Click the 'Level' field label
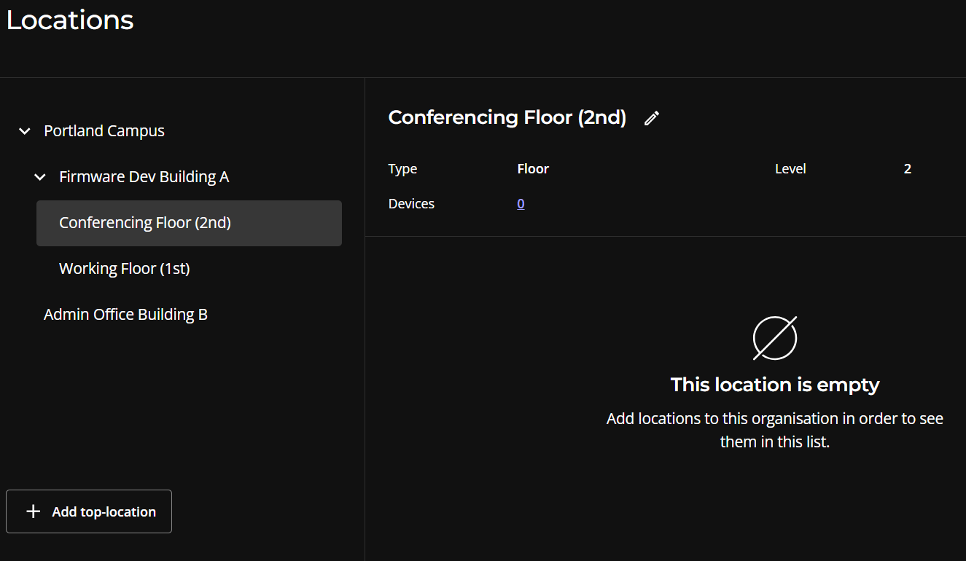Screen dimensions: 966x561 tap(790, 169)
